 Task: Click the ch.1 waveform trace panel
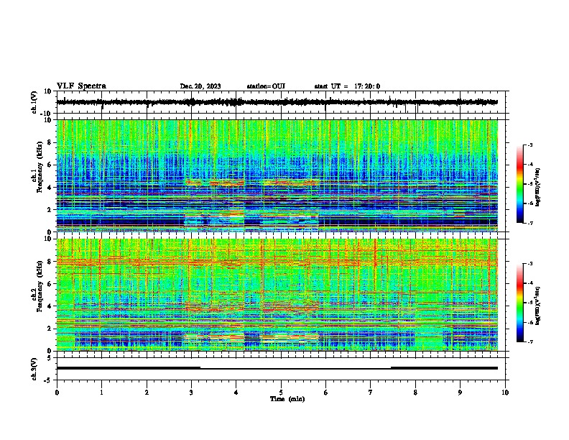coord(281,102)
